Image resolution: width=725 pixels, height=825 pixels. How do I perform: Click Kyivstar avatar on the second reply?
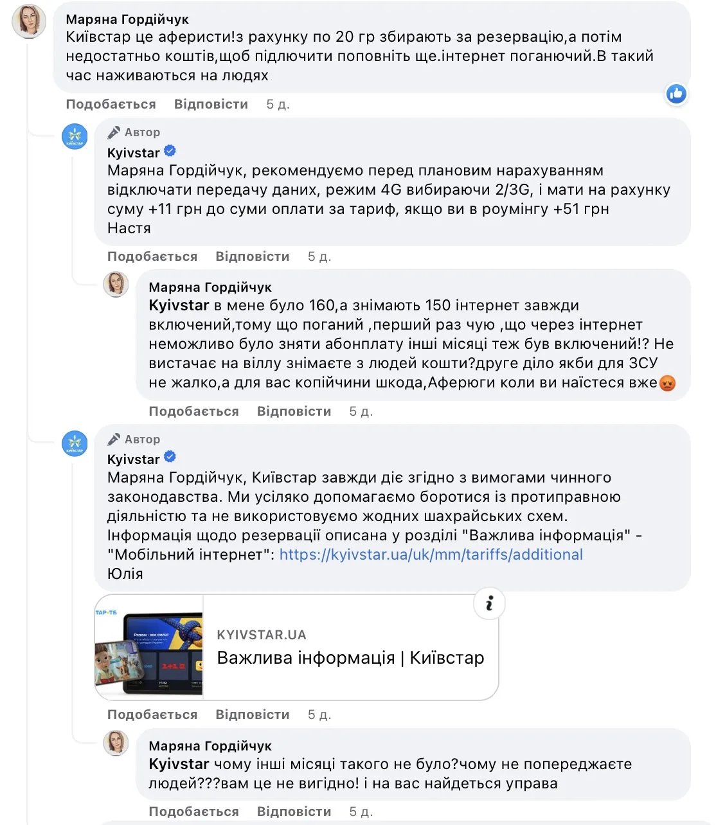pos(75,443)
